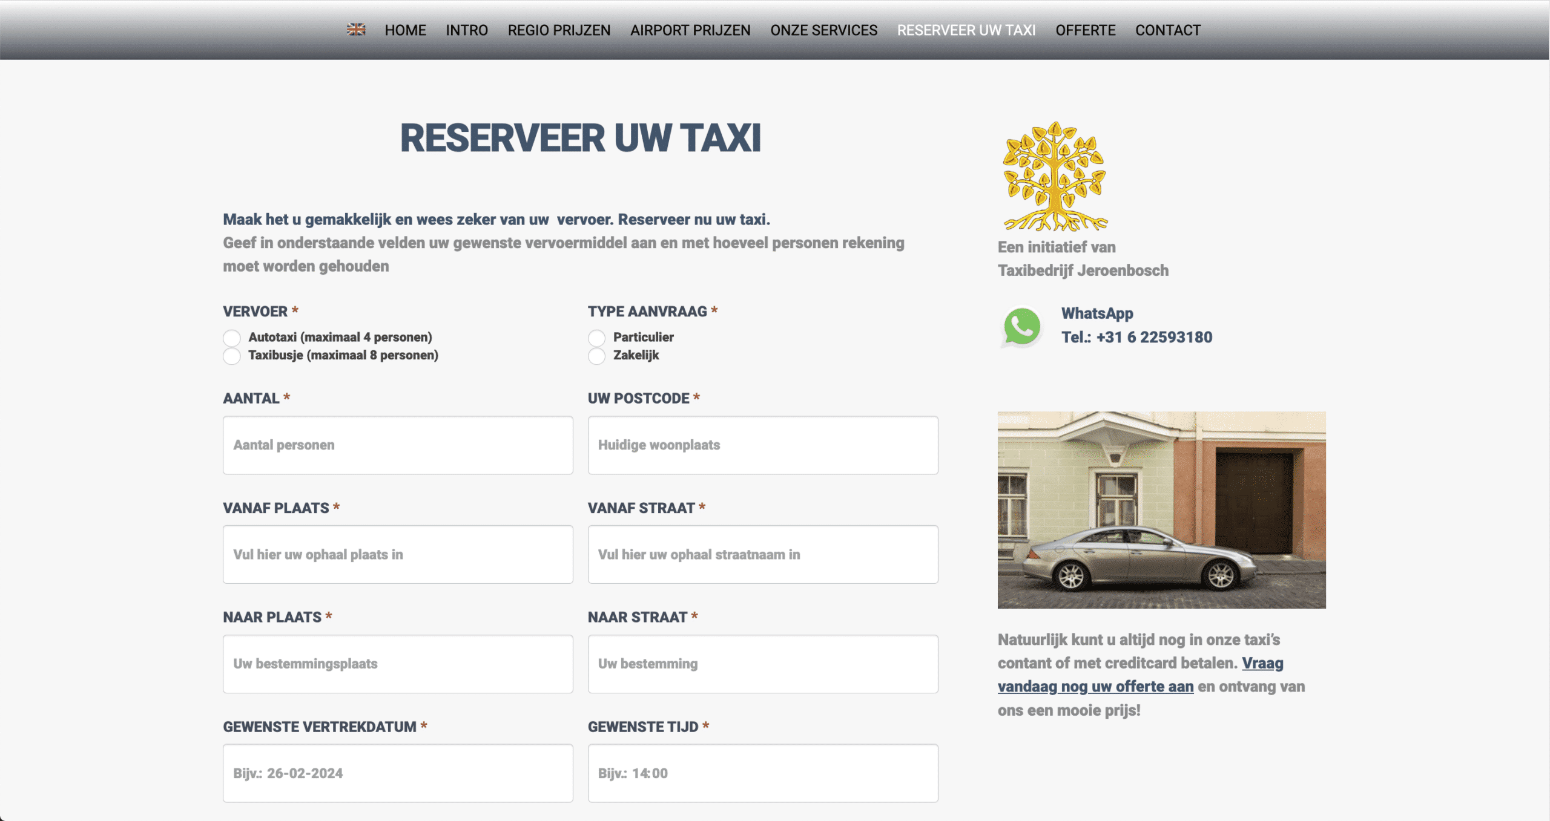Open AIRPORT PRIJZEN menu item
Screen dimensions: 1550x821
[690, 30]
